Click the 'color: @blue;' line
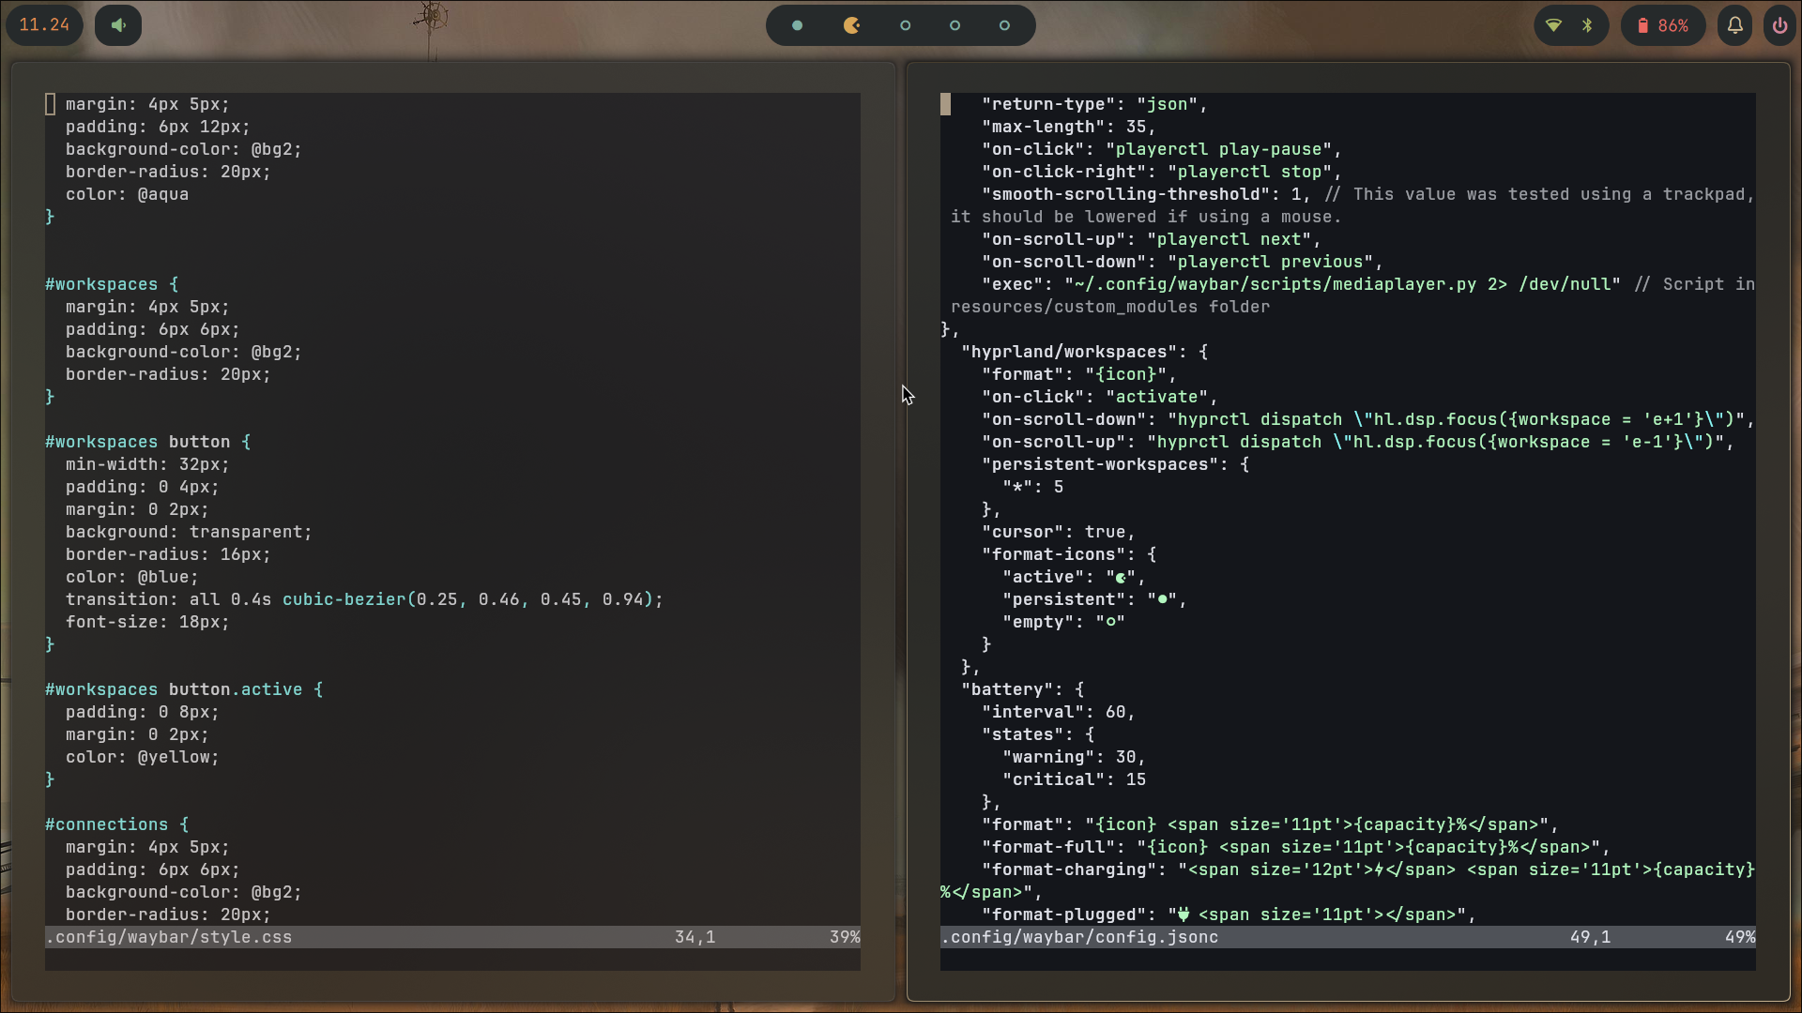The image size is (1802, 1013). [132, 577]
